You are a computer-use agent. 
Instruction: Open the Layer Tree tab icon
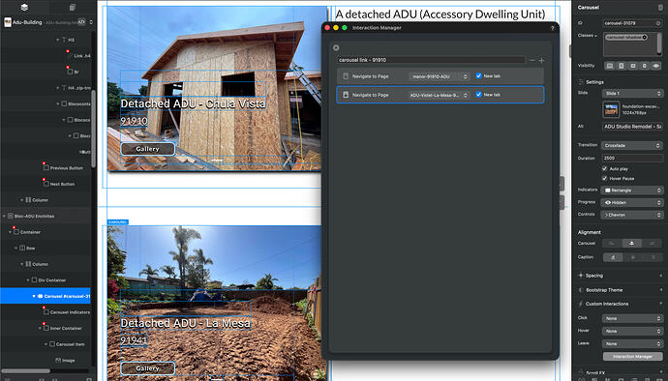(x=24, y=7)
